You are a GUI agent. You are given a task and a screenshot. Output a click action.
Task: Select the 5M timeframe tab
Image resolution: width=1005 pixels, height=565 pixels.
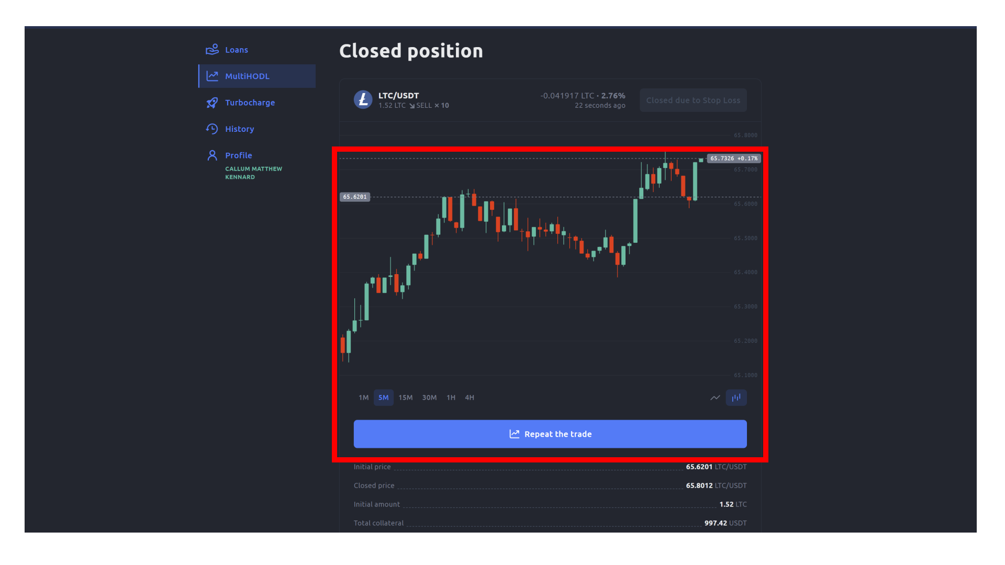pyautogui.click(x=384, y=398)
